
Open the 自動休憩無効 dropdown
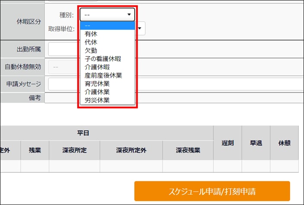click(63, 67)
